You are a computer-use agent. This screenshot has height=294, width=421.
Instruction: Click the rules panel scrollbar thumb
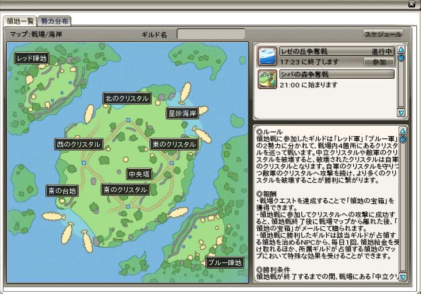coord(403,139)
